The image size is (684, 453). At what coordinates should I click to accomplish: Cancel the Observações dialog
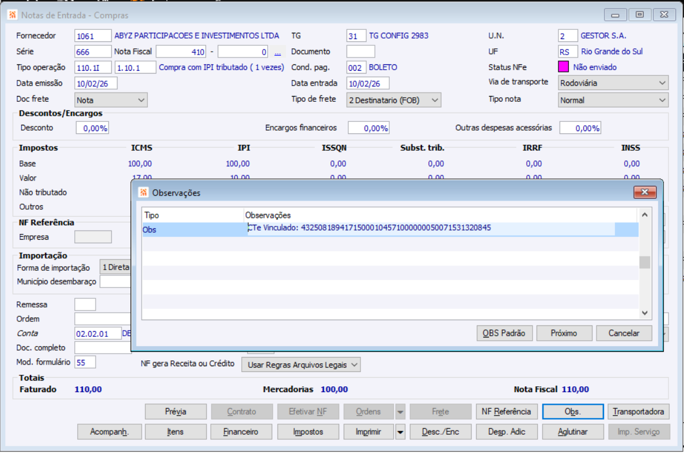pos(624,333)
